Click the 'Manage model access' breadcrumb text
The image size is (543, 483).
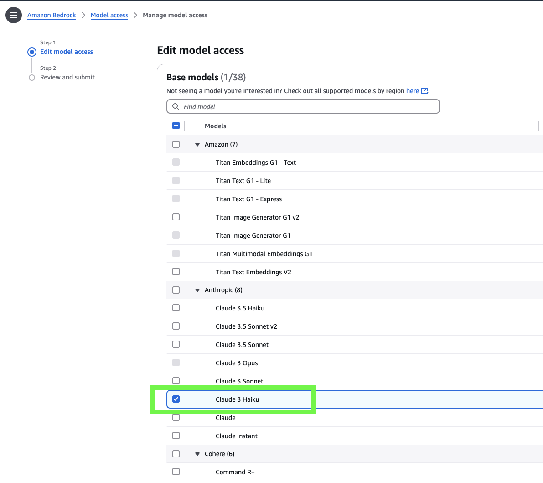[x=175, y=15]
